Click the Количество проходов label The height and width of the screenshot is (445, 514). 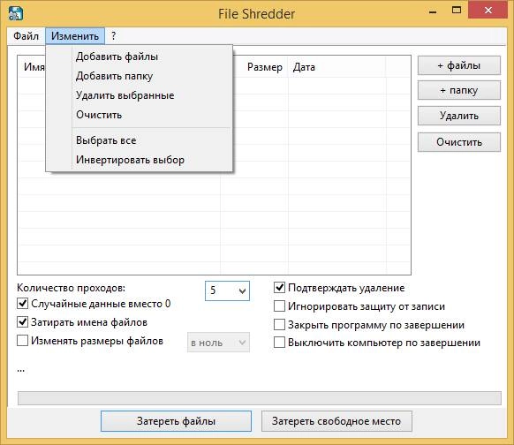click(72, 288)
